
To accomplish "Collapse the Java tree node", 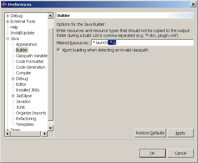I will [8, 39].
